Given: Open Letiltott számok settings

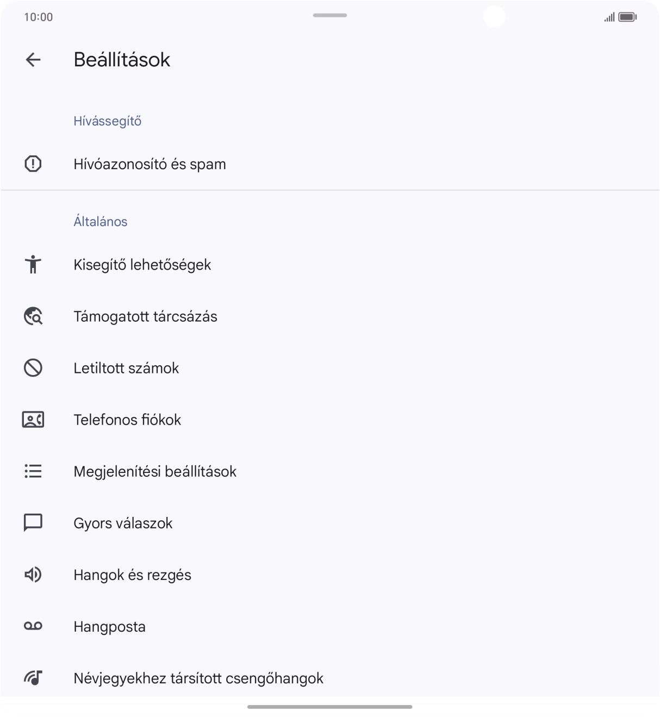Looking at the screenshot, I should (126, 368).
